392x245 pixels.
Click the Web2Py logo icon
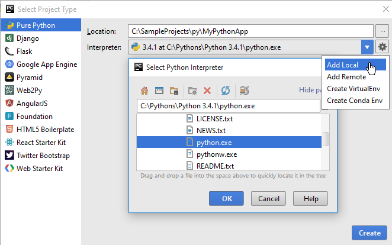coord(9,90)
